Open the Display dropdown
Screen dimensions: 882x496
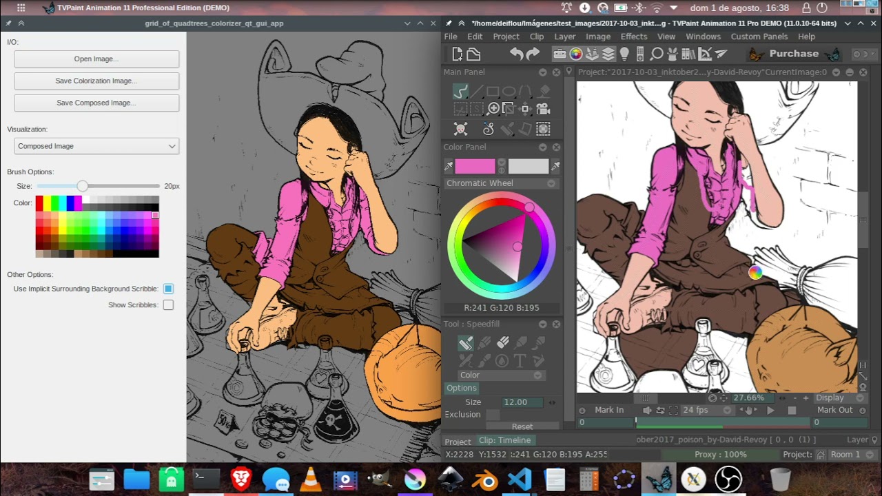pyautogui.click(x=839, y=397)
